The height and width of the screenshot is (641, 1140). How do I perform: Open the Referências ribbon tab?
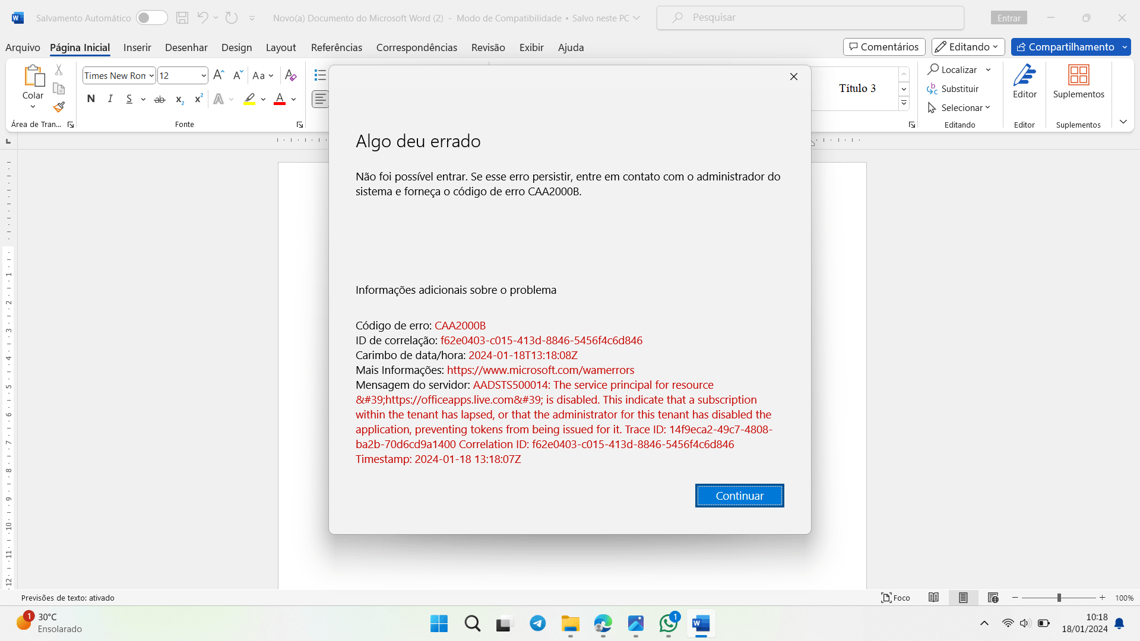336,47
